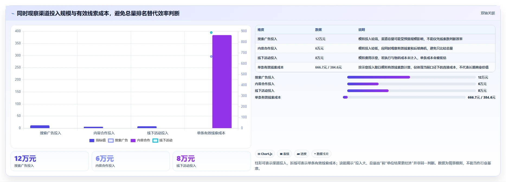Click the 单条有效线索成本 progress bar
Viewport: 506px width, 182px height.
pyautogui.click(x=404, y=97)
